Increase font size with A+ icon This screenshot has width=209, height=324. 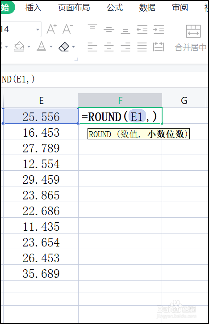(51, 29)
